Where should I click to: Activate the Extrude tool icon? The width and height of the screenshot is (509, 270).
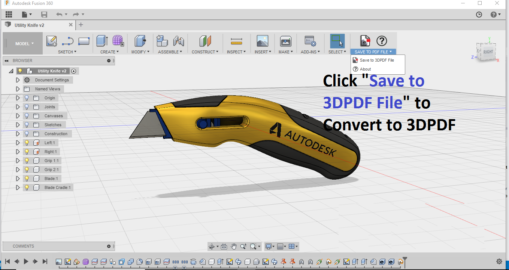coord(102,41)
